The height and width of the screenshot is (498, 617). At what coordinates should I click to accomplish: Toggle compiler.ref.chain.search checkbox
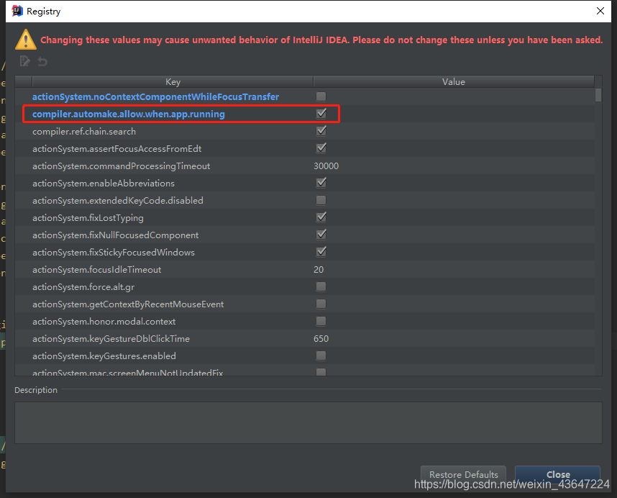click(321, 131)
